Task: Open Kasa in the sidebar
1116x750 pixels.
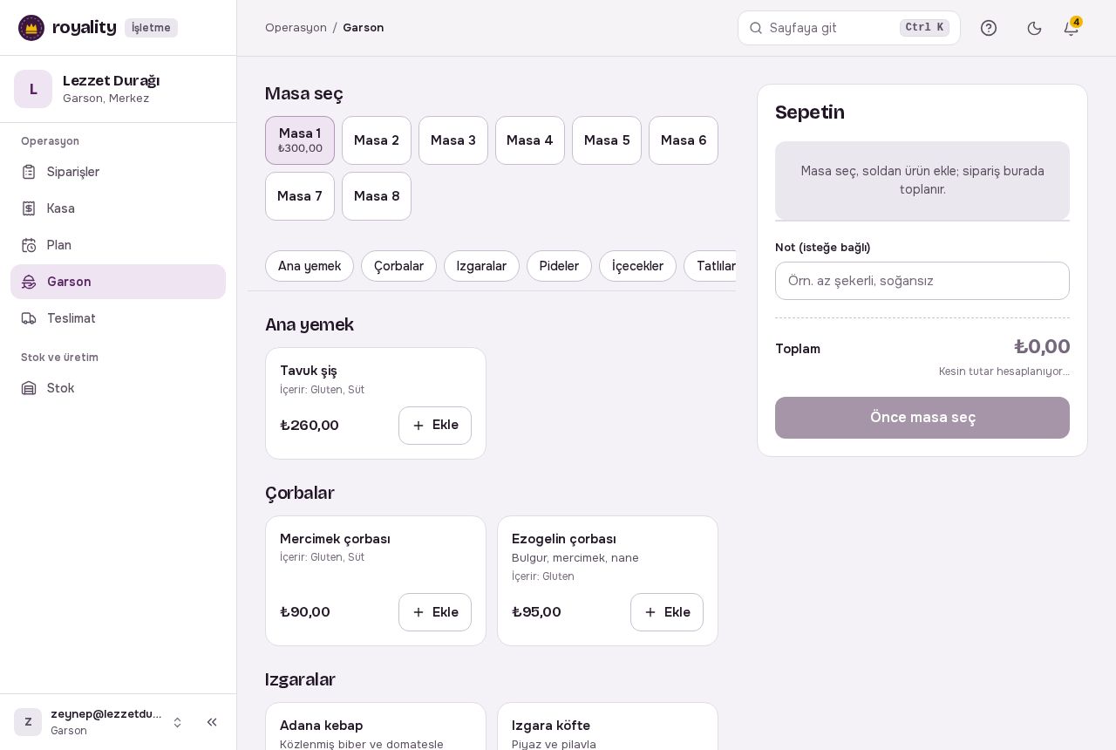Action: point(118,208)
